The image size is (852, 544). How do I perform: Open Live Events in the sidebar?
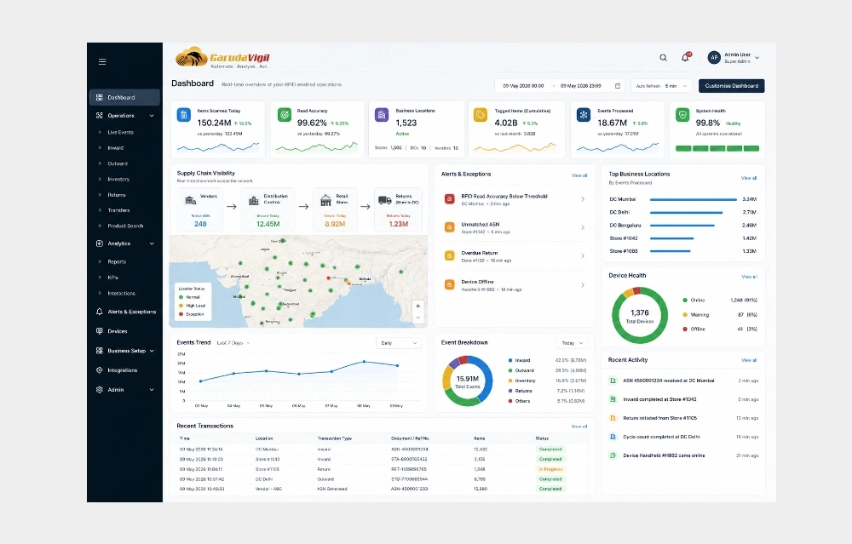click(121, 133)
